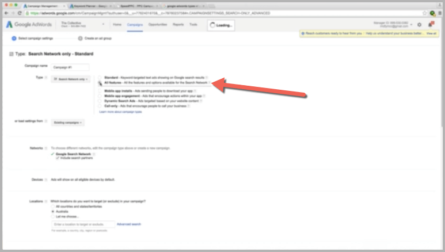
Task: Click help icon beside Google Search Network
Action: 94,154
